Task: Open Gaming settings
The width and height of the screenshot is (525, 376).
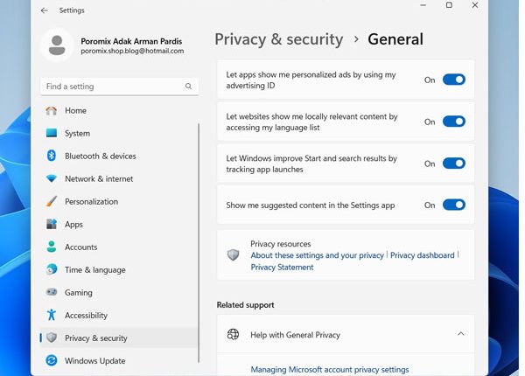Action: coord(119,292)
